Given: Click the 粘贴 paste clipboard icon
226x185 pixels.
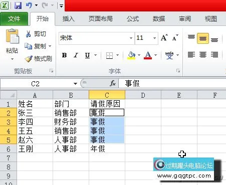Looking at the screenshot, I should tap(12, 36).
